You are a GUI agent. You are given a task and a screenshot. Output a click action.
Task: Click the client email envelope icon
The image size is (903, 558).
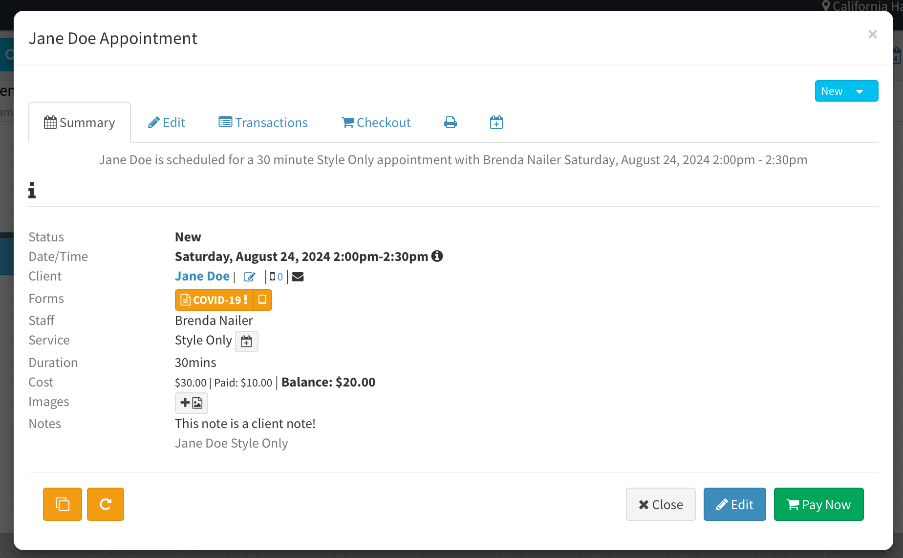coord(298,277)
